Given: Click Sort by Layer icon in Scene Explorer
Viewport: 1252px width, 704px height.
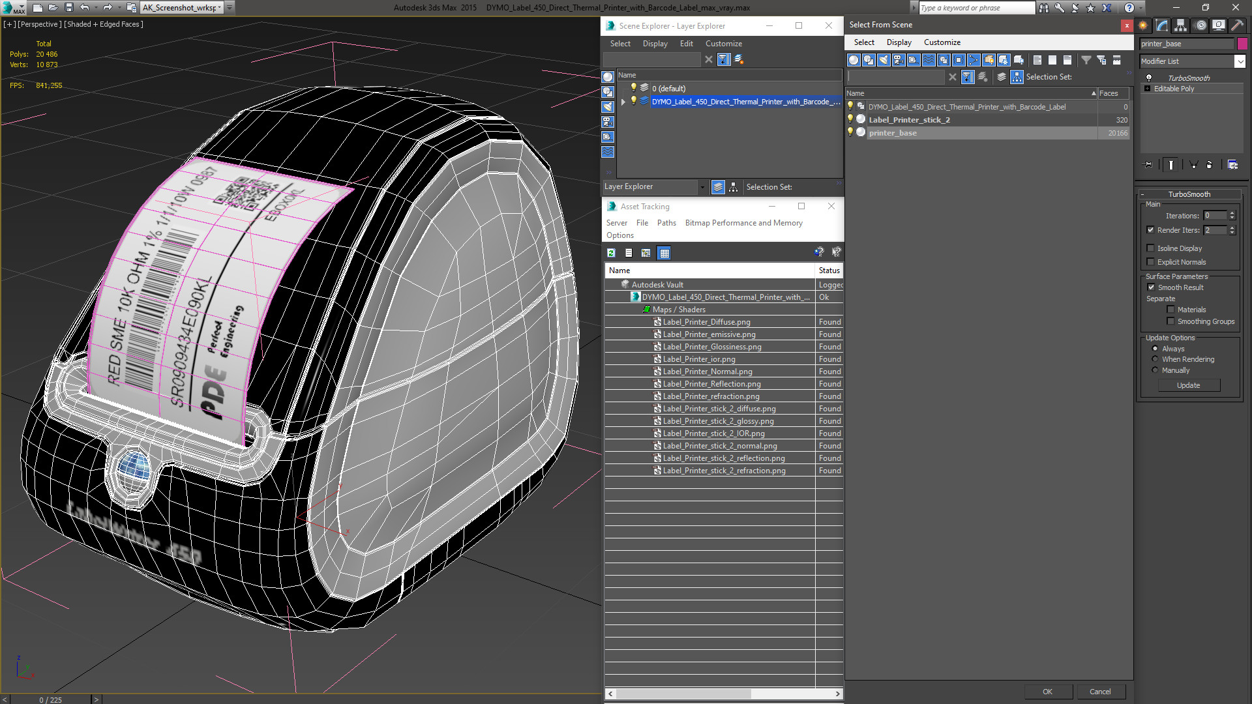Looking at the screenshot, I should (718, 187).
